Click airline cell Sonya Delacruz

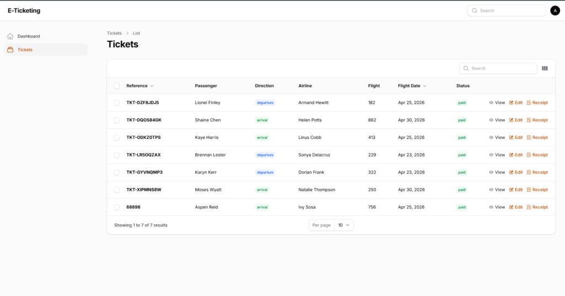click(x=314, y=155)
